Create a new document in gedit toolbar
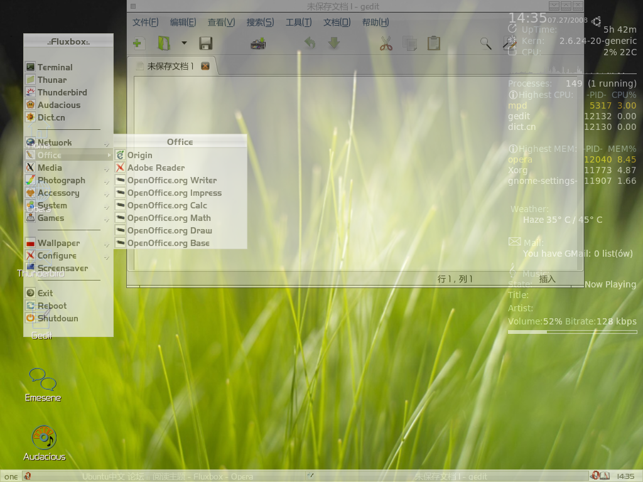Image resolution: width=643 pixels, height=482 pixels. point(138,43)
